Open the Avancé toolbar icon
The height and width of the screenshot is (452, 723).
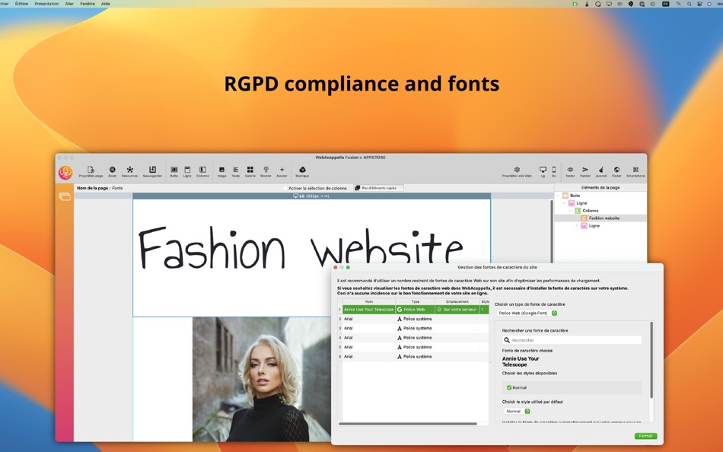pos(600,171)
